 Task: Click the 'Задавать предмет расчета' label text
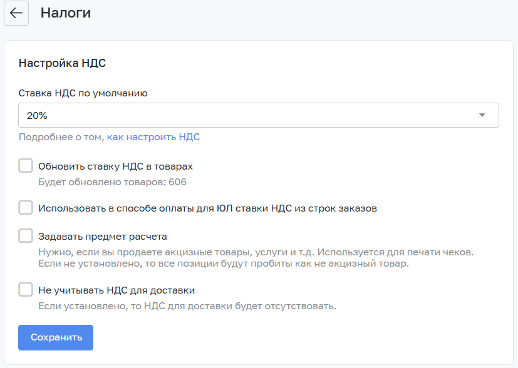pos(102,237)
